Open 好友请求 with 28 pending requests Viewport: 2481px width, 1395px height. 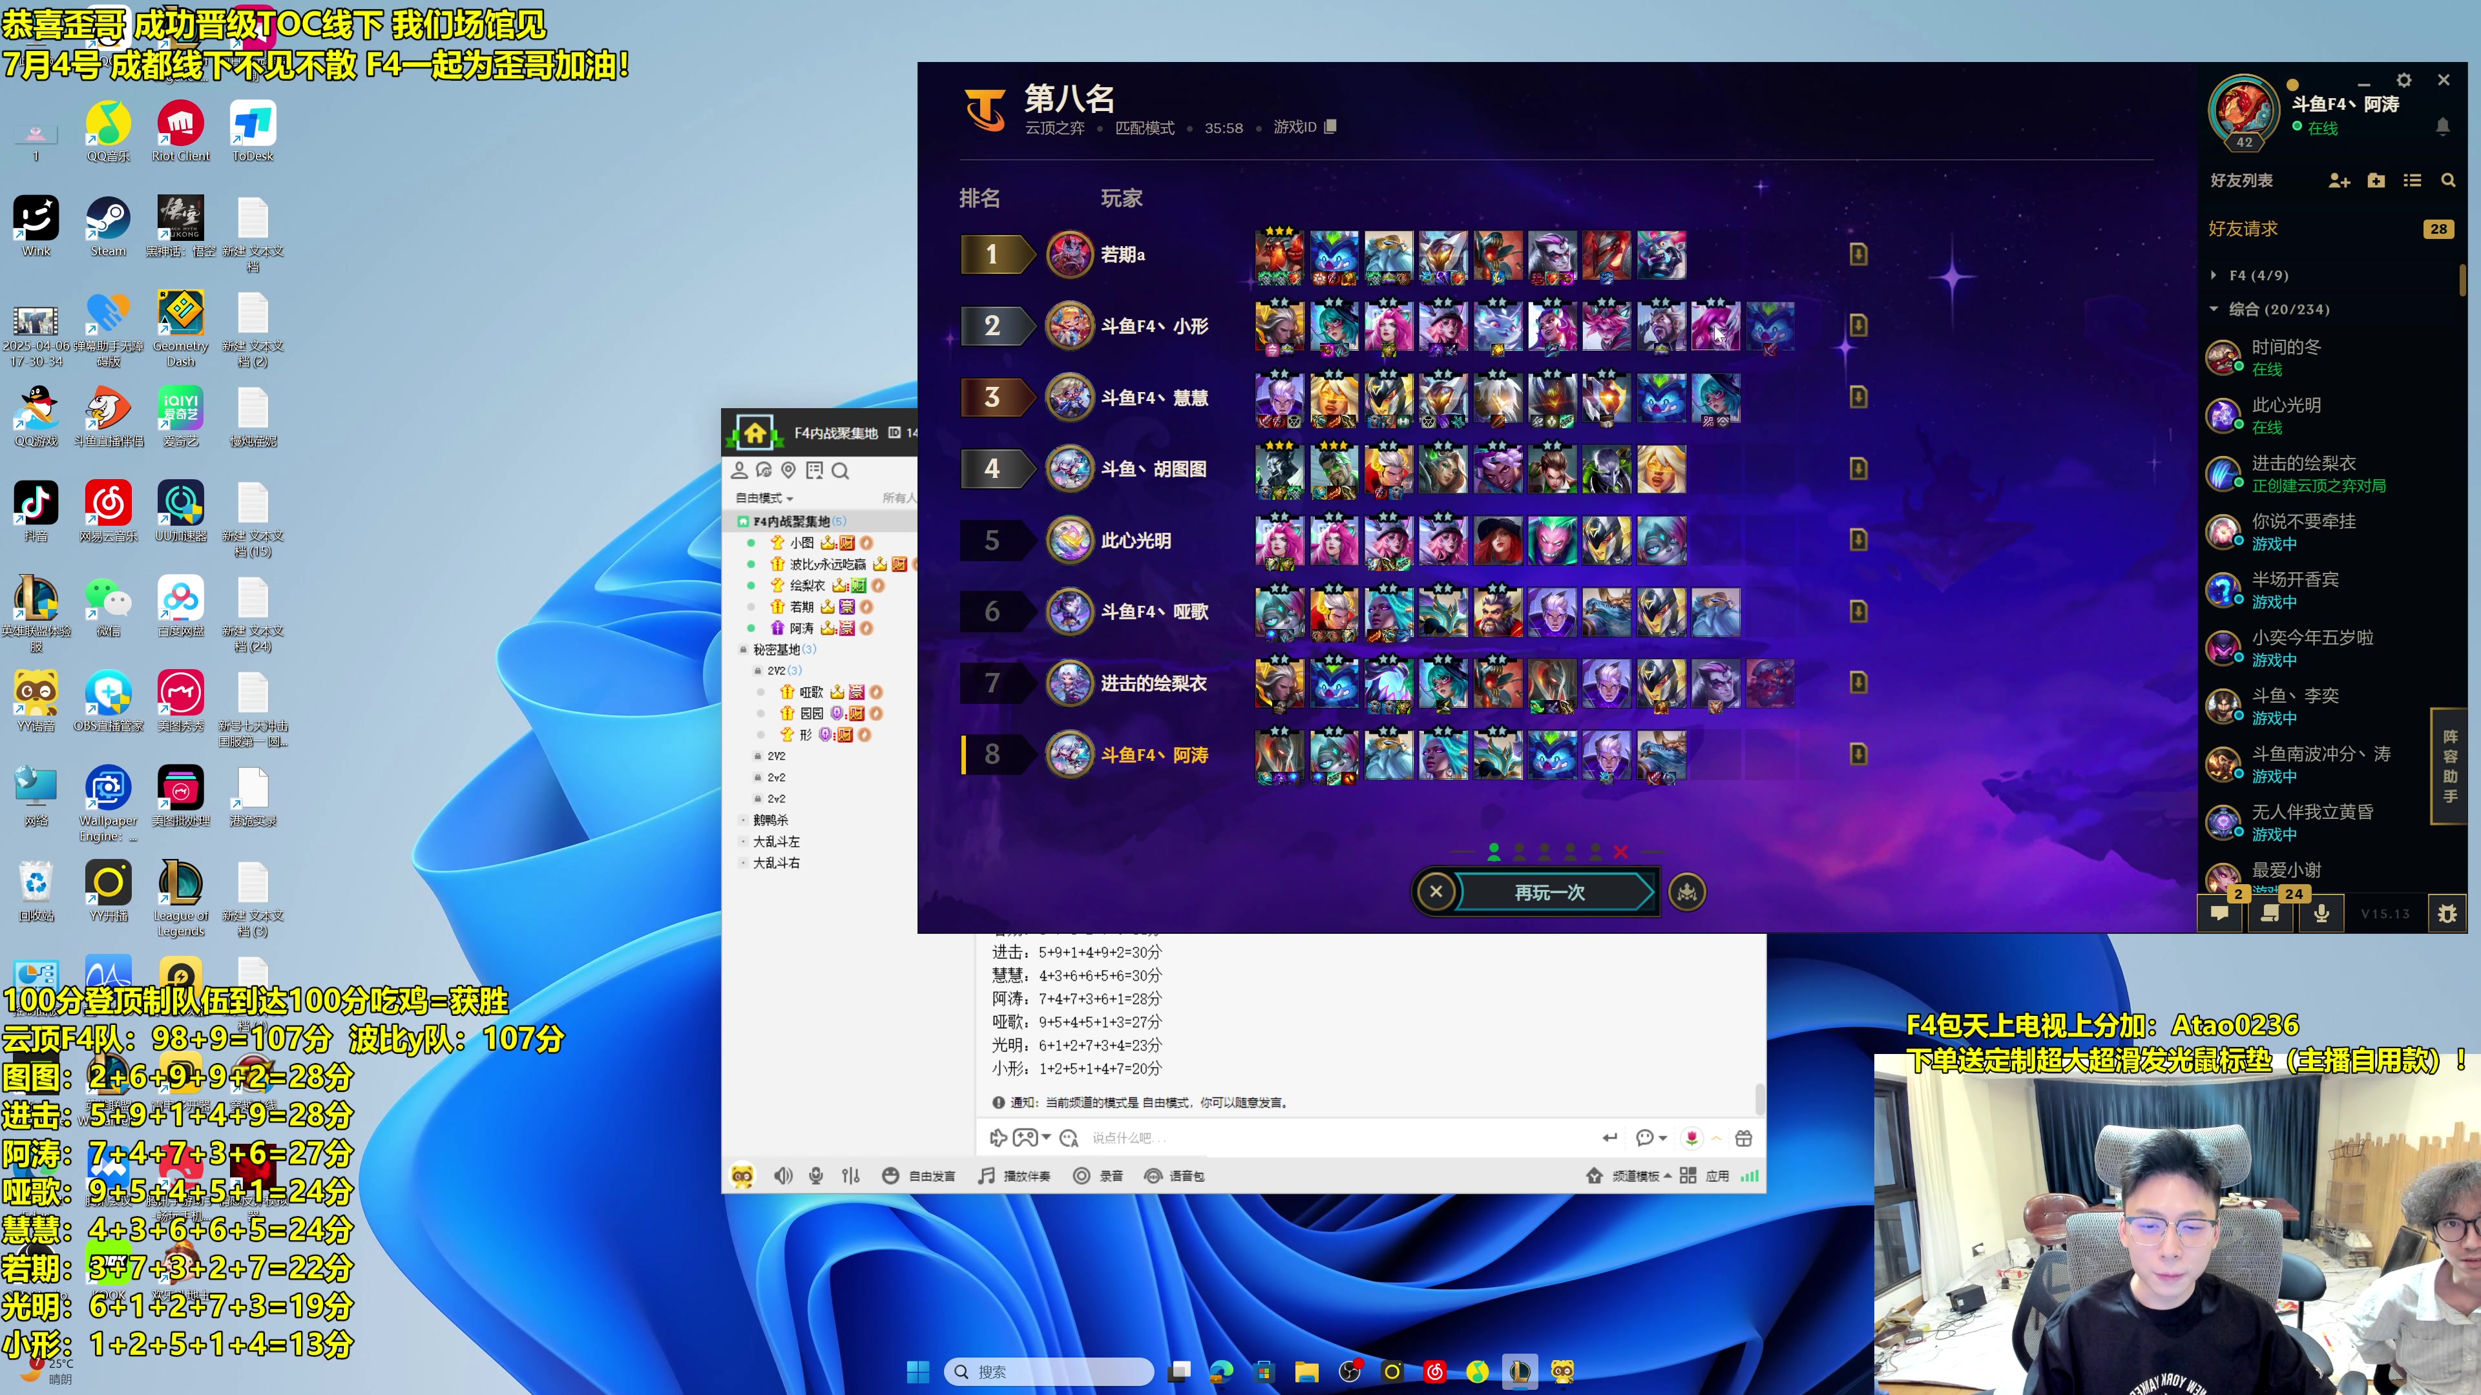tap(2330, 229)
